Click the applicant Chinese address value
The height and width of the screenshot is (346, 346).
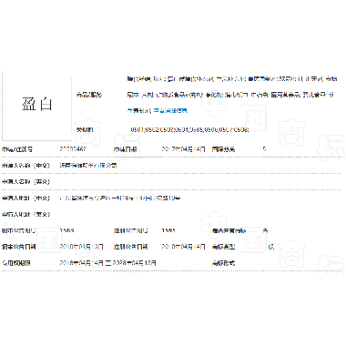[120, 198]
